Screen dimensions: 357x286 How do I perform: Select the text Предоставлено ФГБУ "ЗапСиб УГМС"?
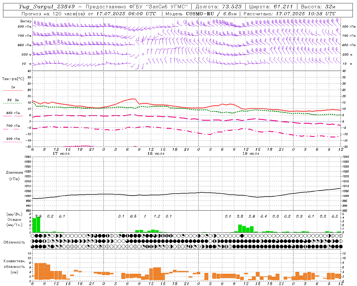coord(137,7)
